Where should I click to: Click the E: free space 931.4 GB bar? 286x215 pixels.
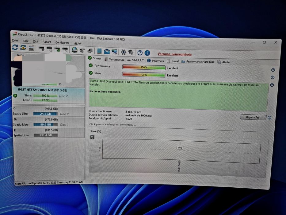(46, 135)
